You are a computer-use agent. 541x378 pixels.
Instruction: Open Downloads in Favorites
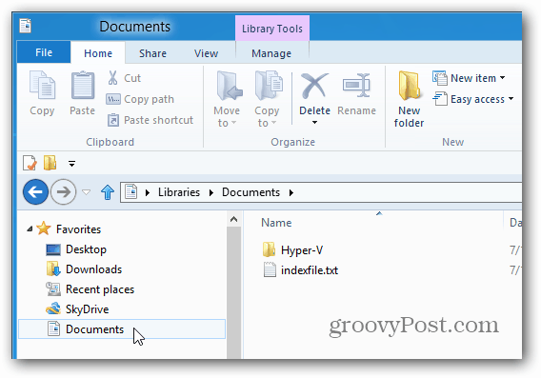coord(84,269)
